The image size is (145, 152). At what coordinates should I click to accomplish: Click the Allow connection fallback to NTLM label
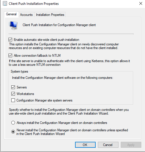(x=37, y=56)
